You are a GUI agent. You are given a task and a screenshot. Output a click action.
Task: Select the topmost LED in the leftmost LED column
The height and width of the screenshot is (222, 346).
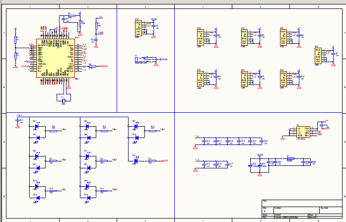[x=37, y=127]
